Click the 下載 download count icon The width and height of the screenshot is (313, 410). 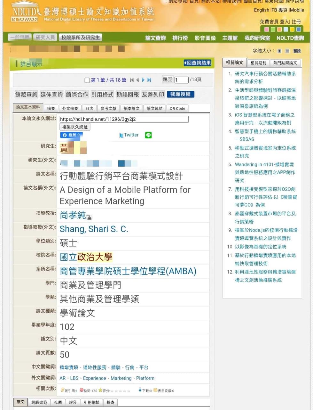point(140,390)
